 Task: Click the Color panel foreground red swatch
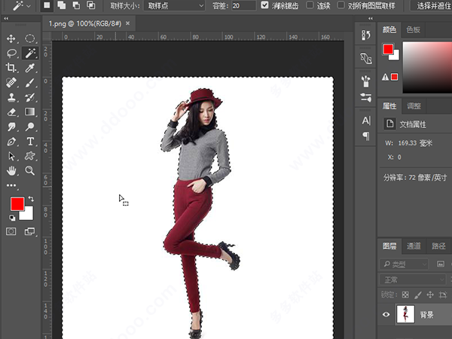point(388,49)
